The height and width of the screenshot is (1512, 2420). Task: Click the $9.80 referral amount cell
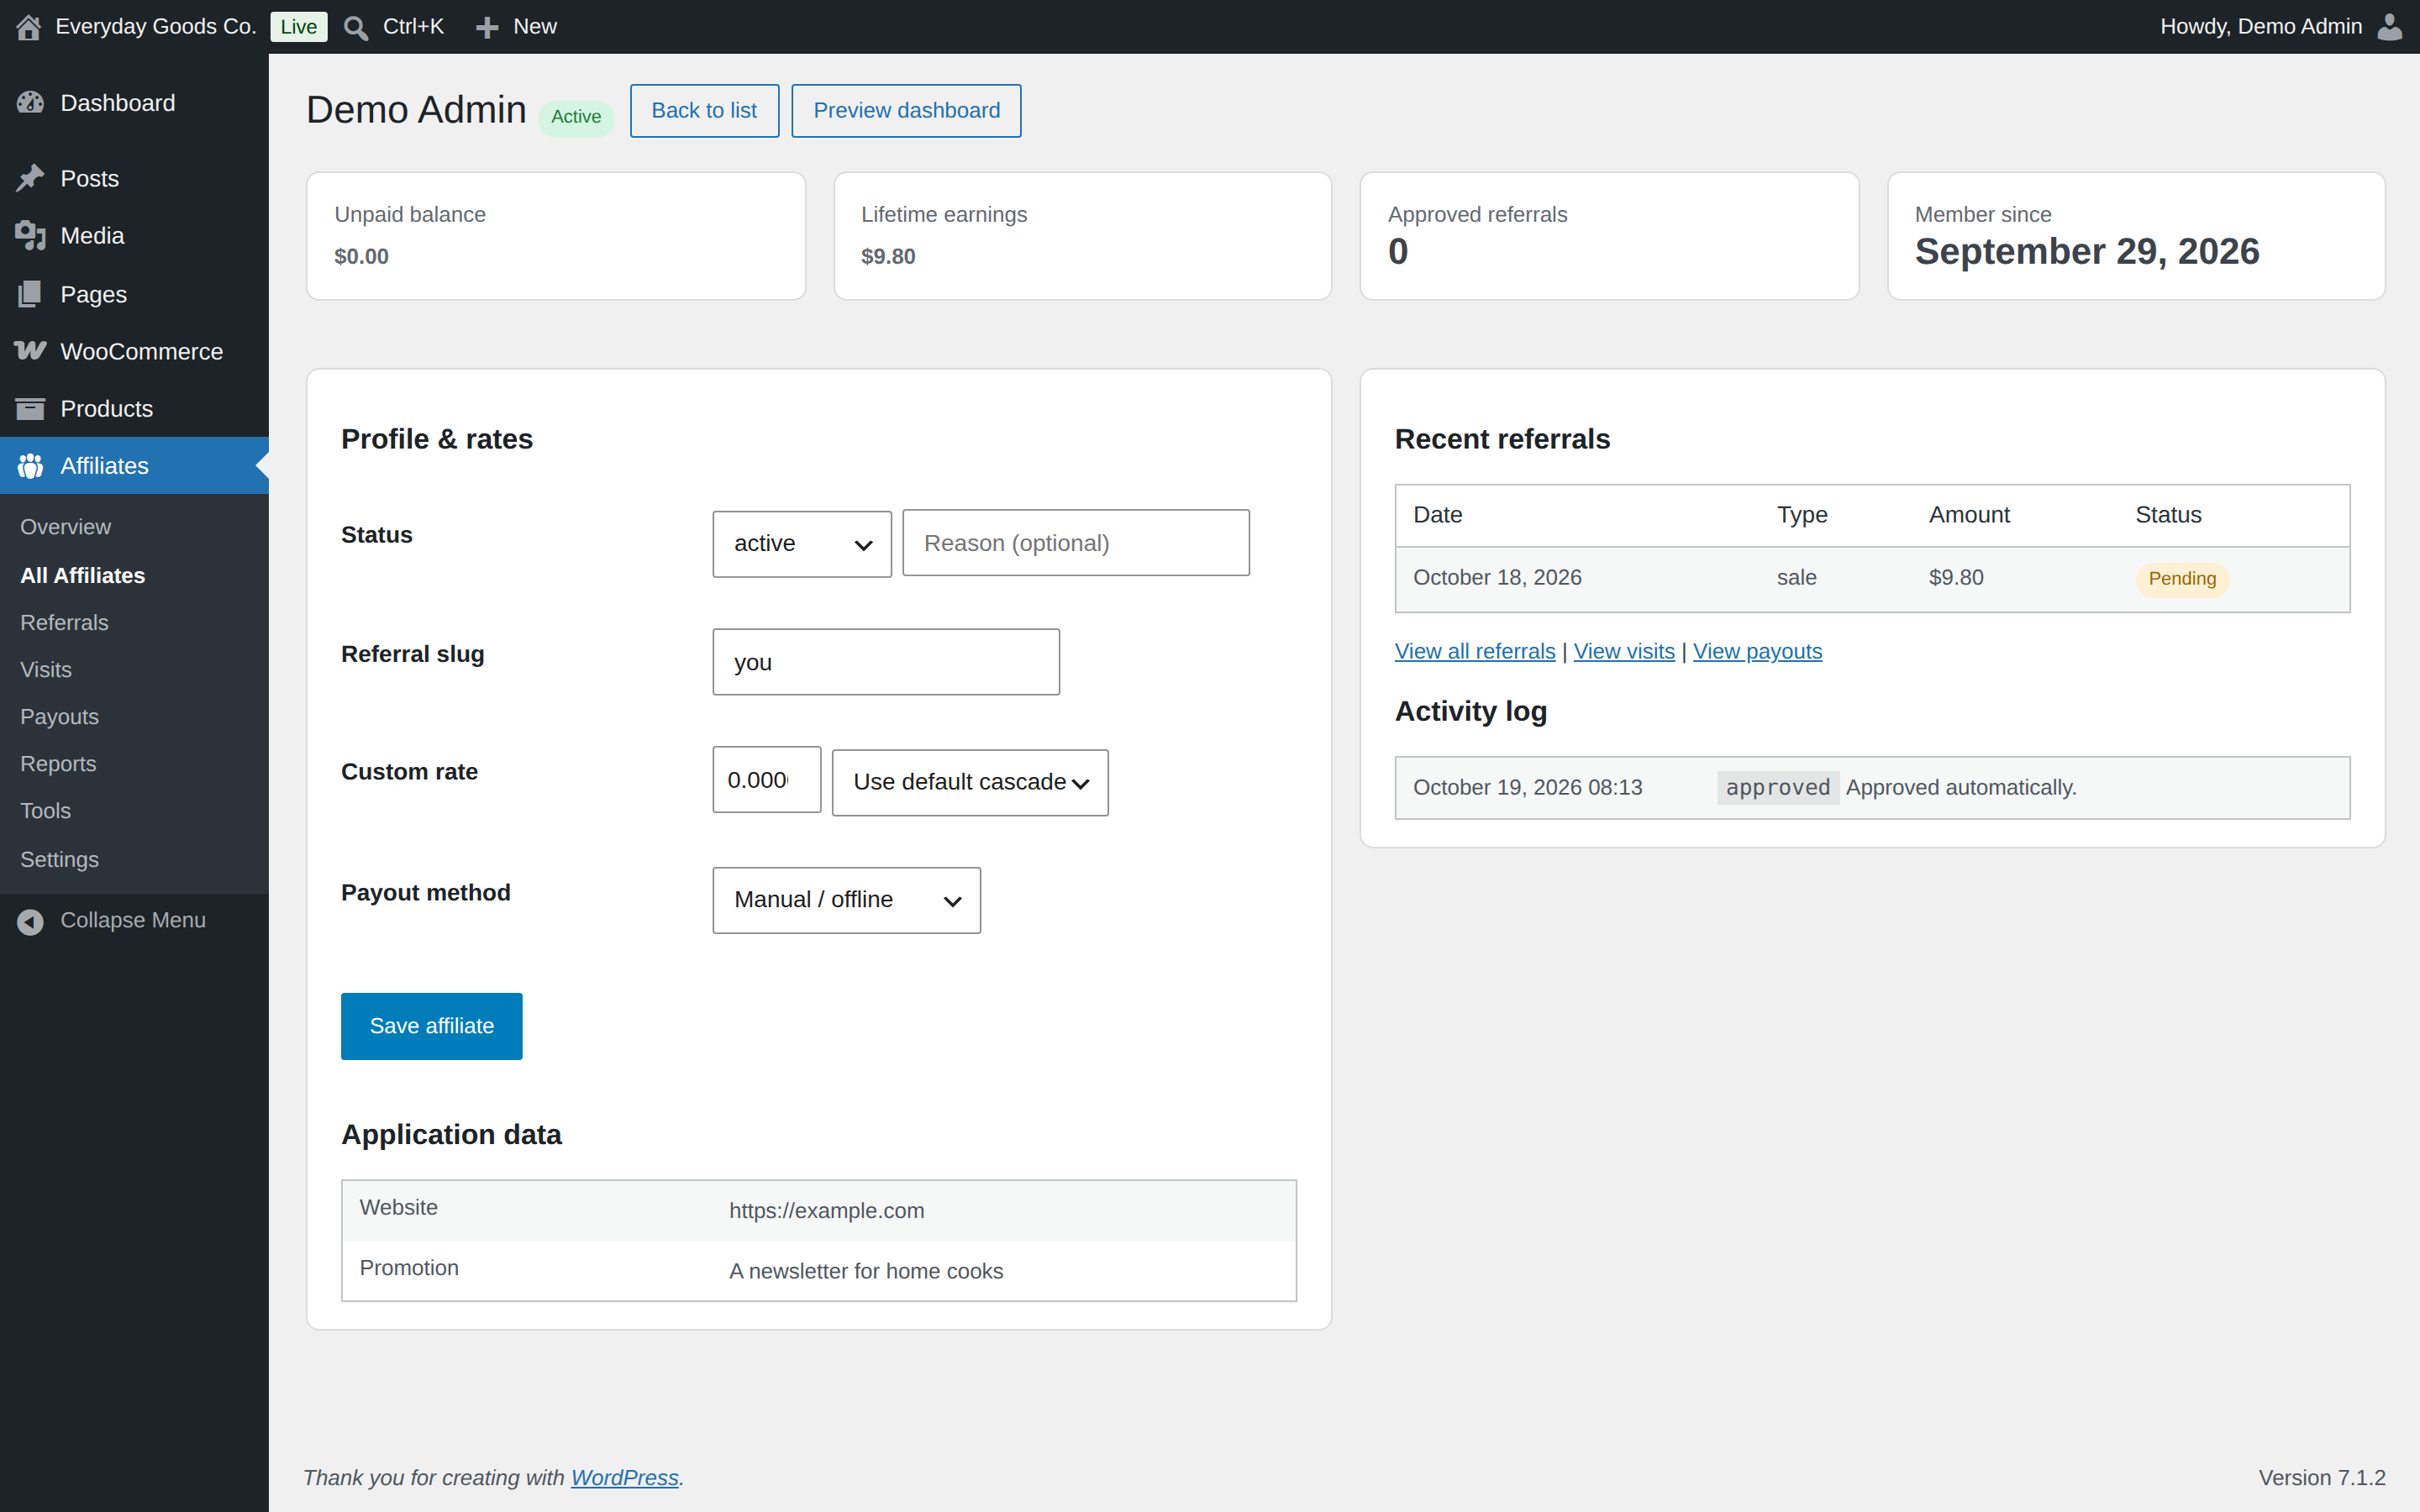click(x=1956, y=578)
